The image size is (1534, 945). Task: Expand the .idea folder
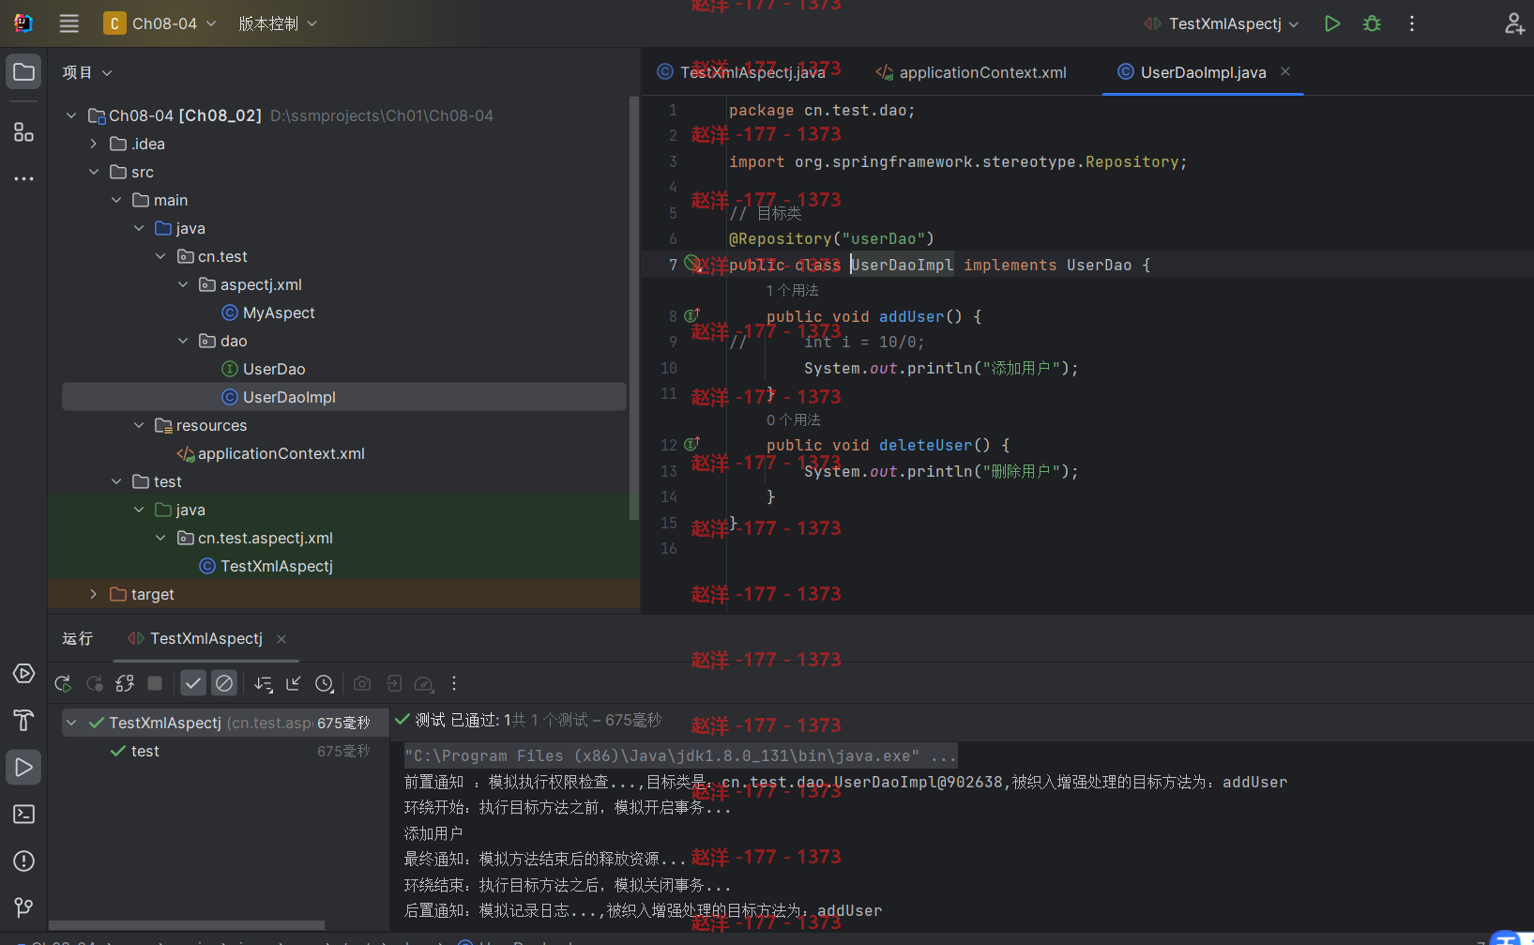click(94, 144)
